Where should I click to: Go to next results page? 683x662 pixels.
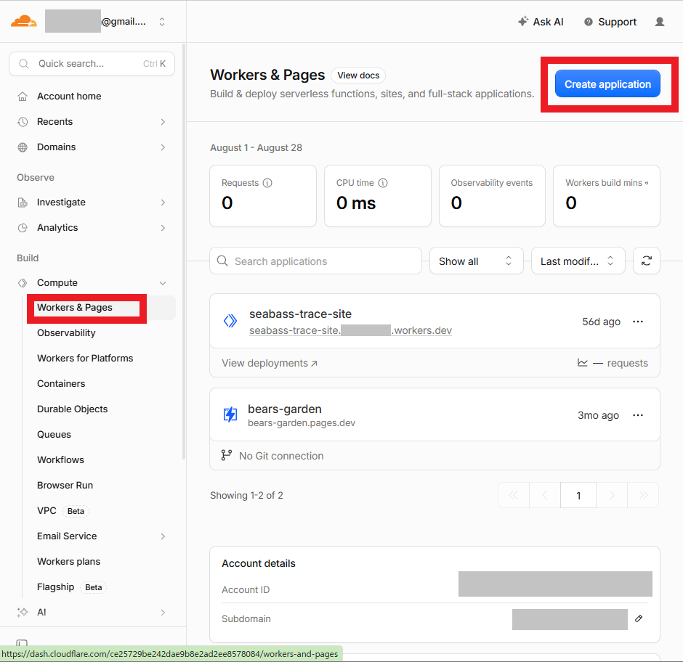[x=612, y=495]
